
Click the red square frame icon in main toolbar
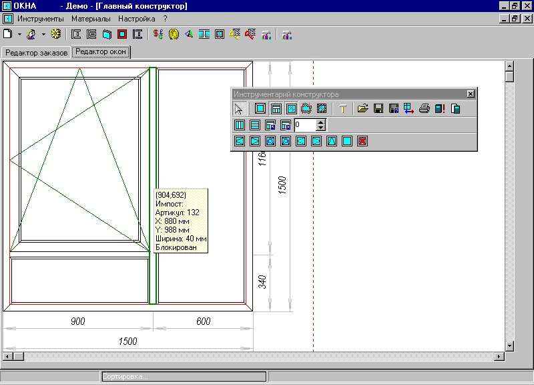(122, 34)
